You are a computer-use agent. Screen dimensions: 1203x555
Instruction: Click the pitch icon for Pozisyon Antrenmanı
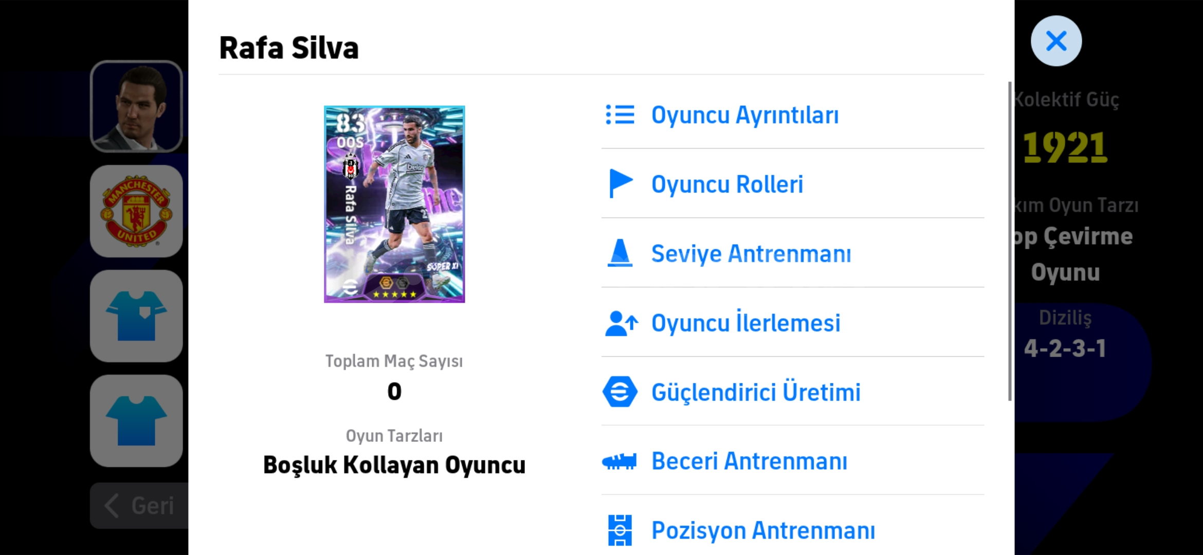(619, 530)
